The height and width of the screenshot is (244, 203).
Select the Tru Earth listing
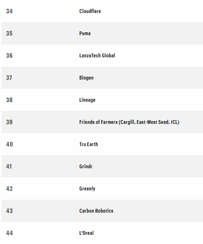(88, 144)
